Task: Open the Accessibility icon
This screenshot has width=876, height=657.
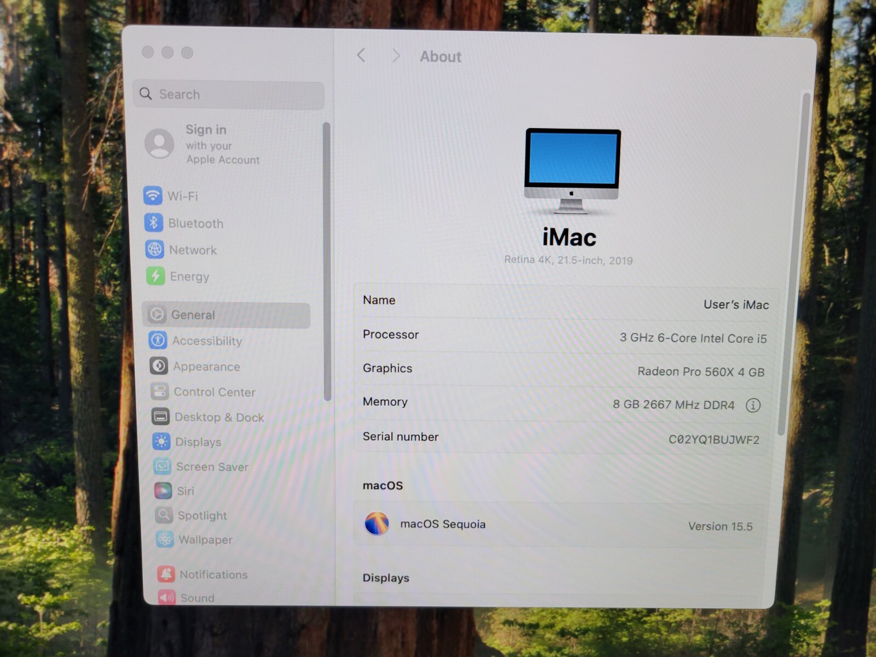Action: 158,340
